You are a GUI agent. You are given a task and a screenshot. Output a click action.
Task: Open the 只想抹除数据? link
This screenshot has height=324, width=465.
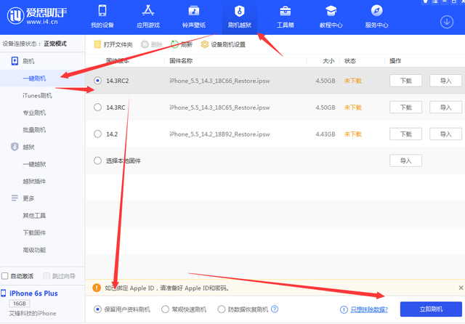pos(369,309)
